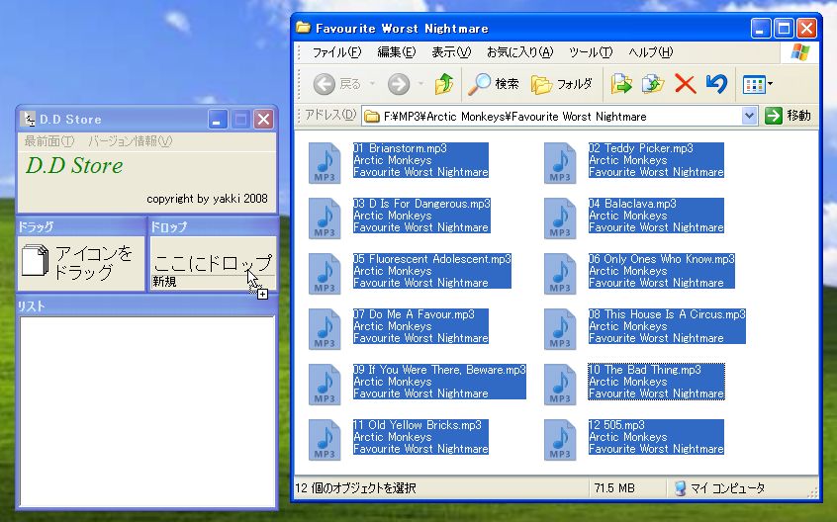Toggle the フォルダ folders pane
The width and height of the screenshot is (837, 522).
pyautogui.click(x=562, y=84)
